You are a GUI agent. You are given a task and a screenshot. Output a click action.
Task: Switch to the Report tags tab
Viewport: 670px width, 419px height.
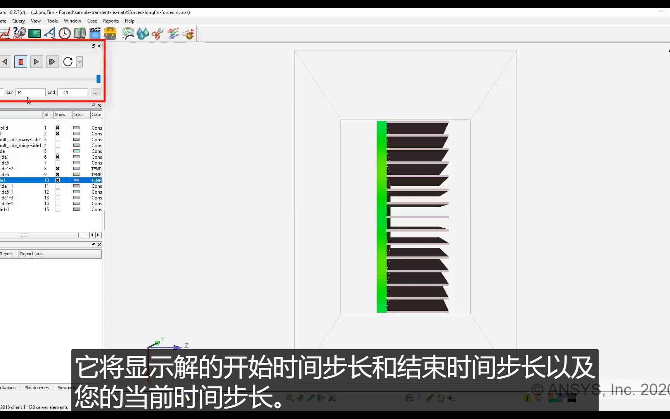(x=31, y=254)
